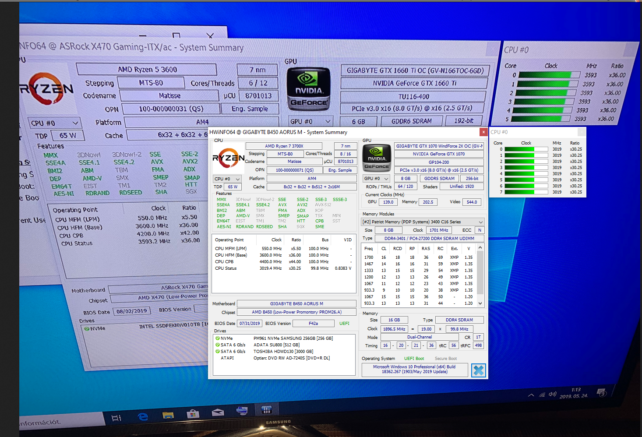Launch Microsoft Edge from the taskbar
Viewport: 642px width, 437px height.
(143, 416)
